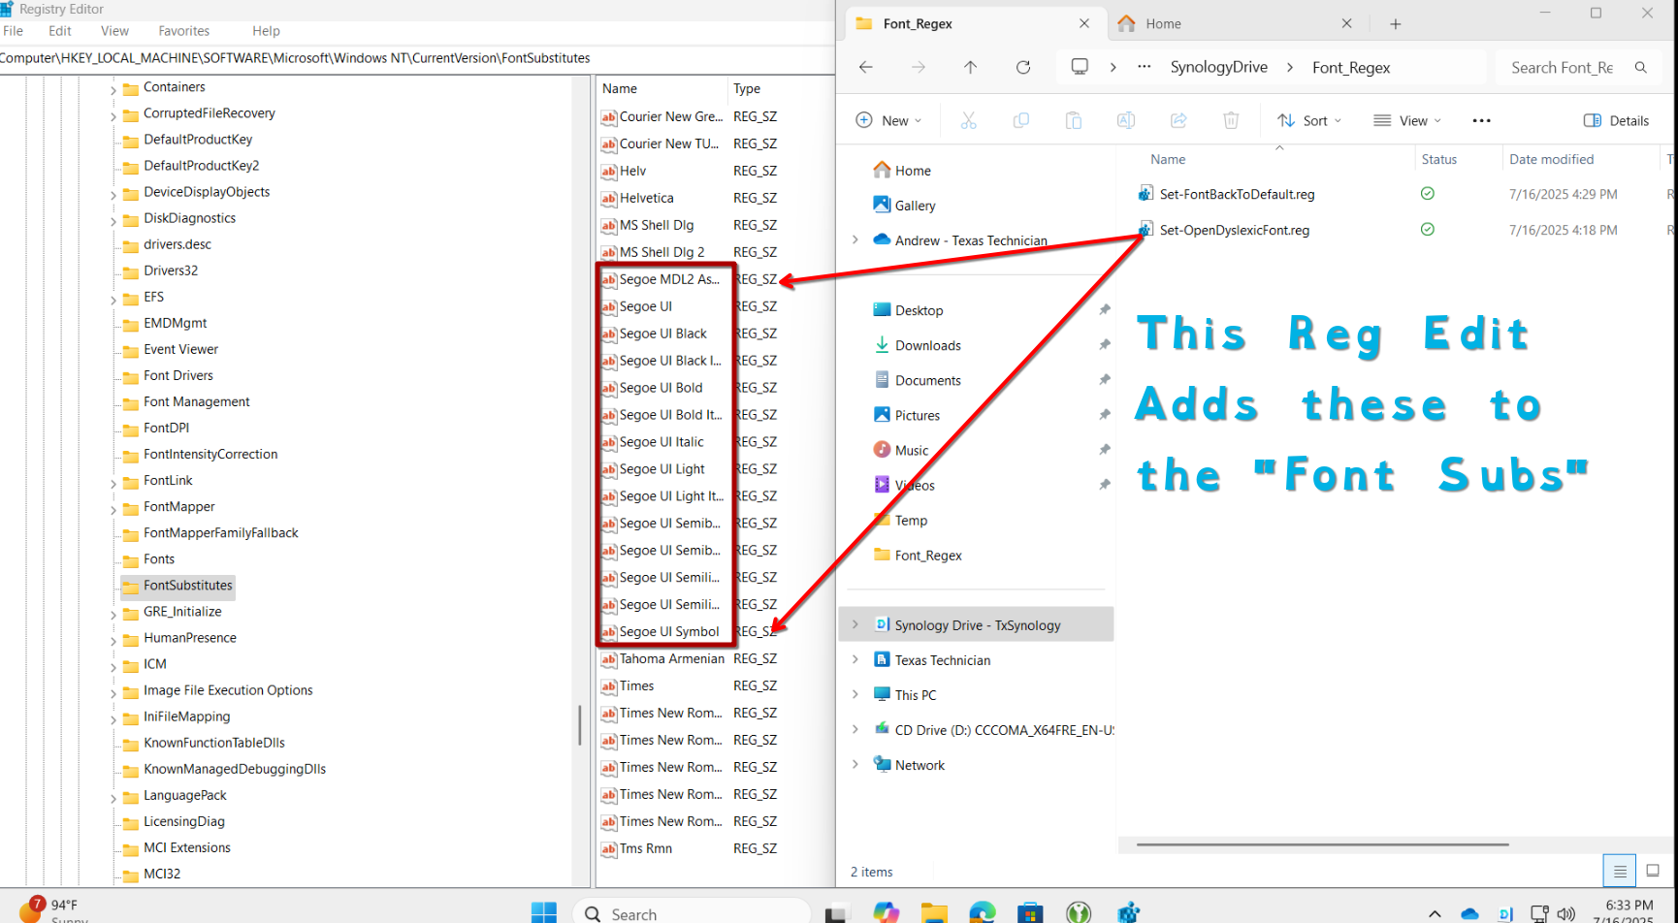Go back in File Explorer

click(866, 67)
